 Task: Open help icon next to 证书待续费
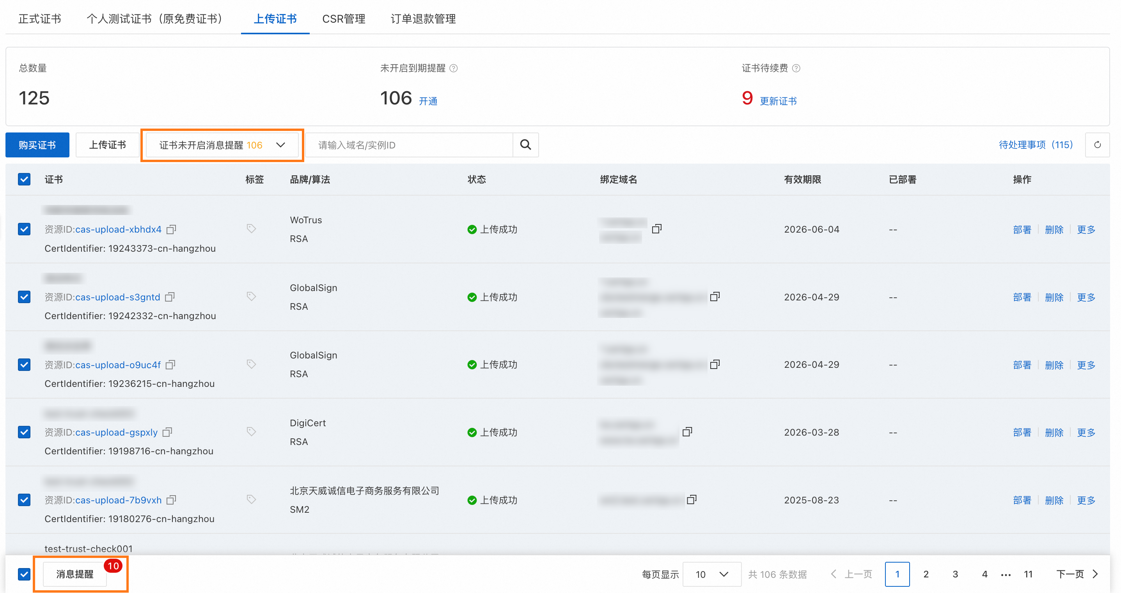(x=796, y=68)
